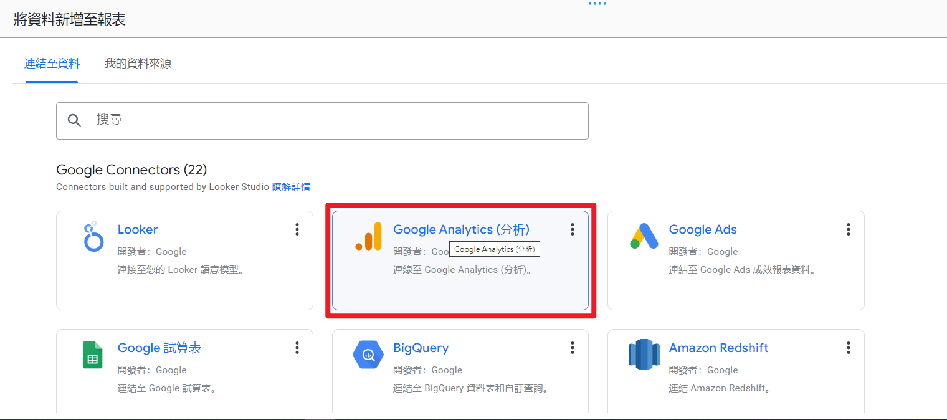Select the Amazon Redshift connector title
The image size is (947, 420).
(x=718, y=348)
